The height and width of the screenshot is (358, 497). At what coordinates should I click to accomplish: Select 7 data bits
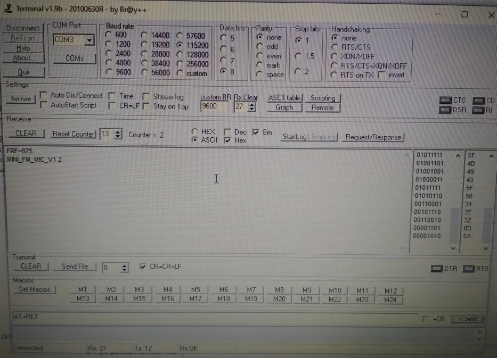pos(223,61)
